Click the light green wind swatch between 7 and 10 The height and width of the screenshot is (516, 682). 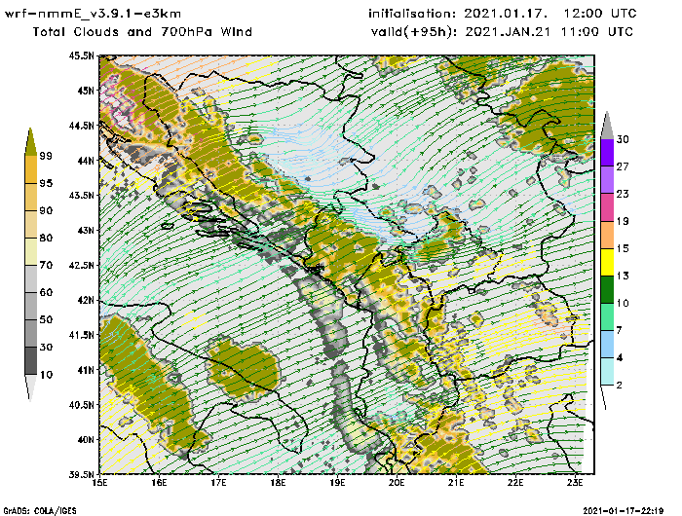point(607,317)
